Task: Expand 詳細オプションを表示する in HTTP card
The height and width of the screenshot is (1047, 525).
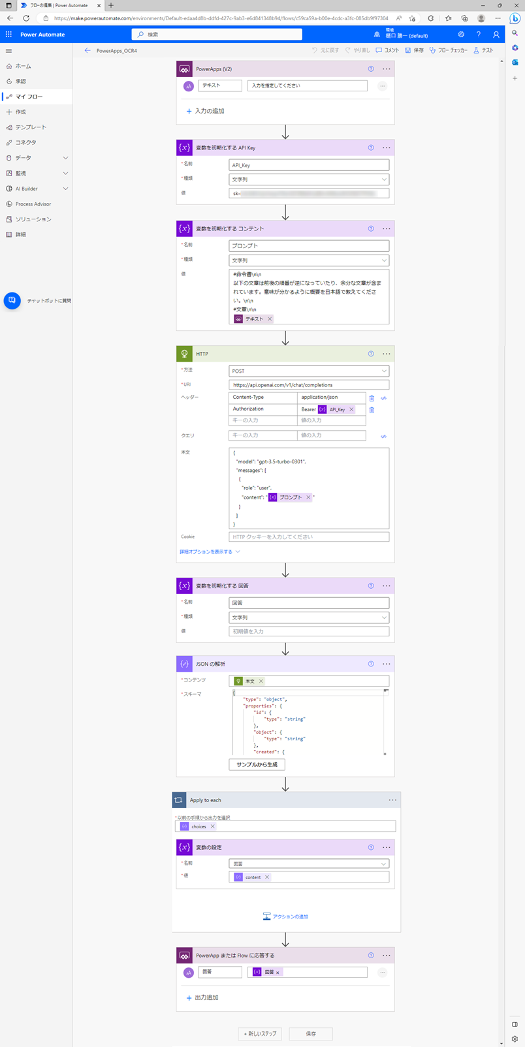Action: click(x=210, y=552)
